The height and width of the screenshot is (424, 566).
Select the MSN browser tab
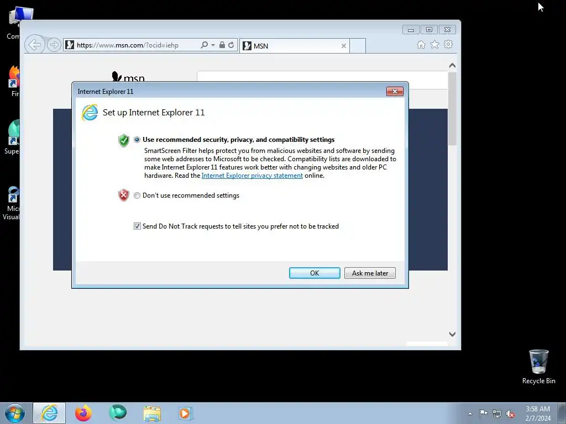[294, 46]
